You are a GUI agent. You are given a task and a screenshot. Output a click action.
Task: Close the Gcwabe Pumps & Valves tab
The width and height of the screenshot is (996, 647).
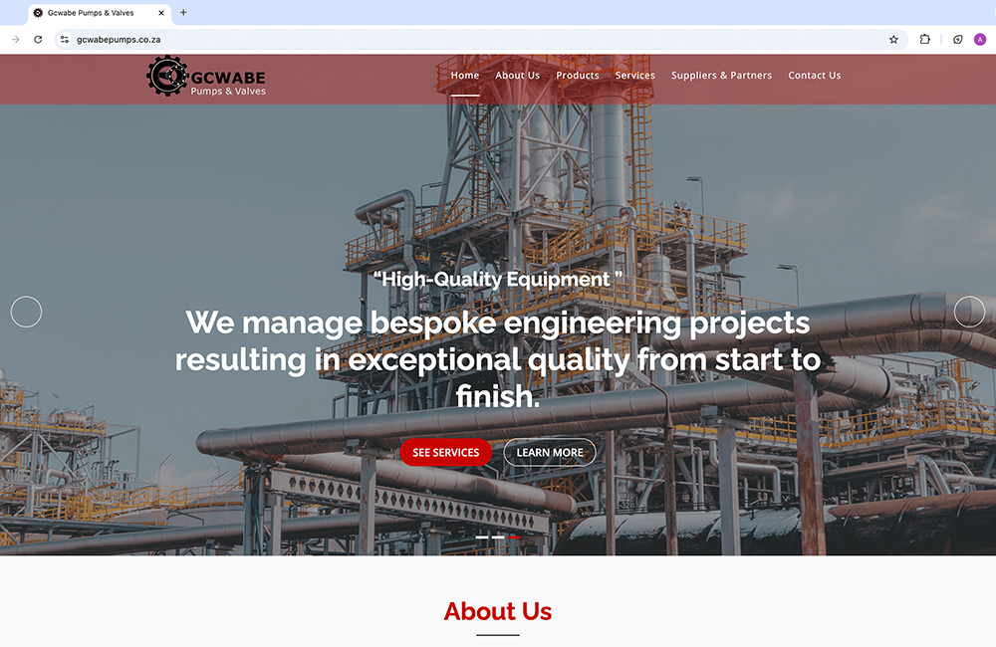(161, 13)
